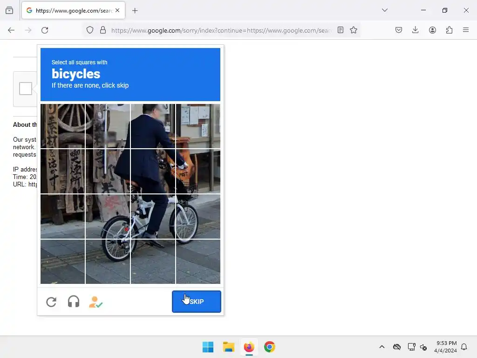Viewport: 477px width, 358px height.
Task: Click the muted volume tray icon
Action: [x=423, y=347]
